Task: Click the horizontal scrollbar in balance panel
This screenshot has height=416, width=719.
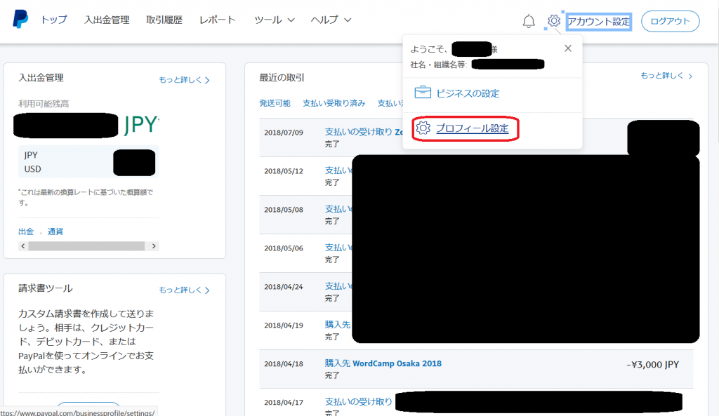Action: [84, 246]
